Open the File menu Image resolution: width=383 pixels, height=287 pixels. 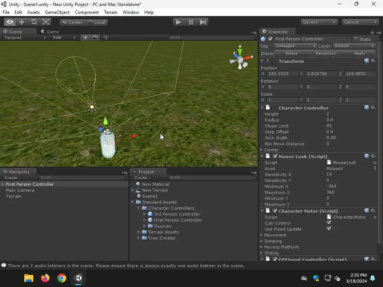[x=6, y=12]
